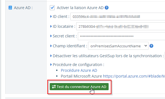Screen dimensions: 165x99
Task: Click chevron of onPremisesSamAccountName select
Action: pyautogui.click(x=146, y=46)
